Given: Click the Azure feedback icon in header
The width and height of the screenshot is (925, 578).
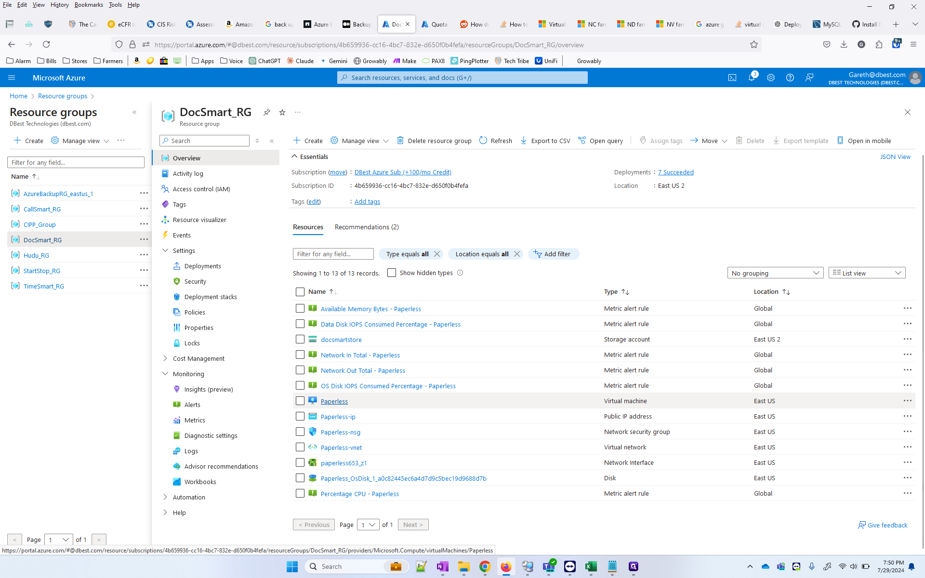Looking at the screenshot, I should click(809, 78).
